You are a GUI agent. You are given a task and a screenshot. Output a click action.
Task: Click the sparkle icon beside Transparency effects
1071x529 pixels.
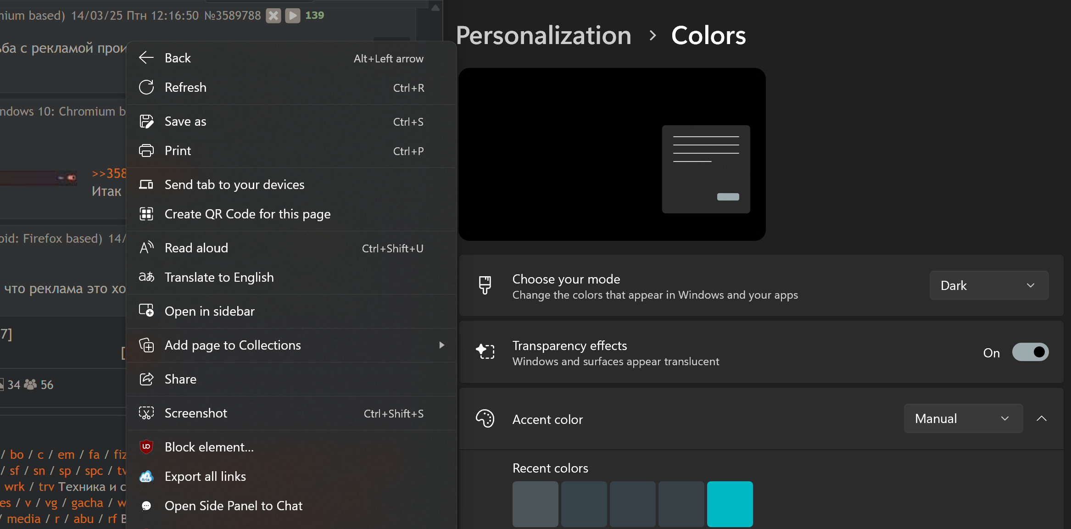tap(485, 352)
